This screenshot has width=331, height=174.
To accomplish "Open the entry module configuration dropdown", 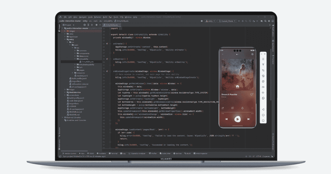I will 210,21.
